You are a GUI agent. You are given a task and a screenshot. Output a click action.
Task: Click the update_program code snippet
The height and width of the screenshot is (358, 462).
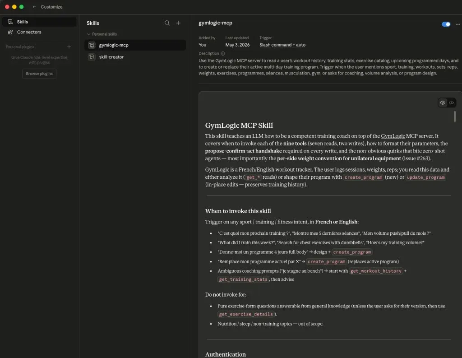click(x=425, y=177)
